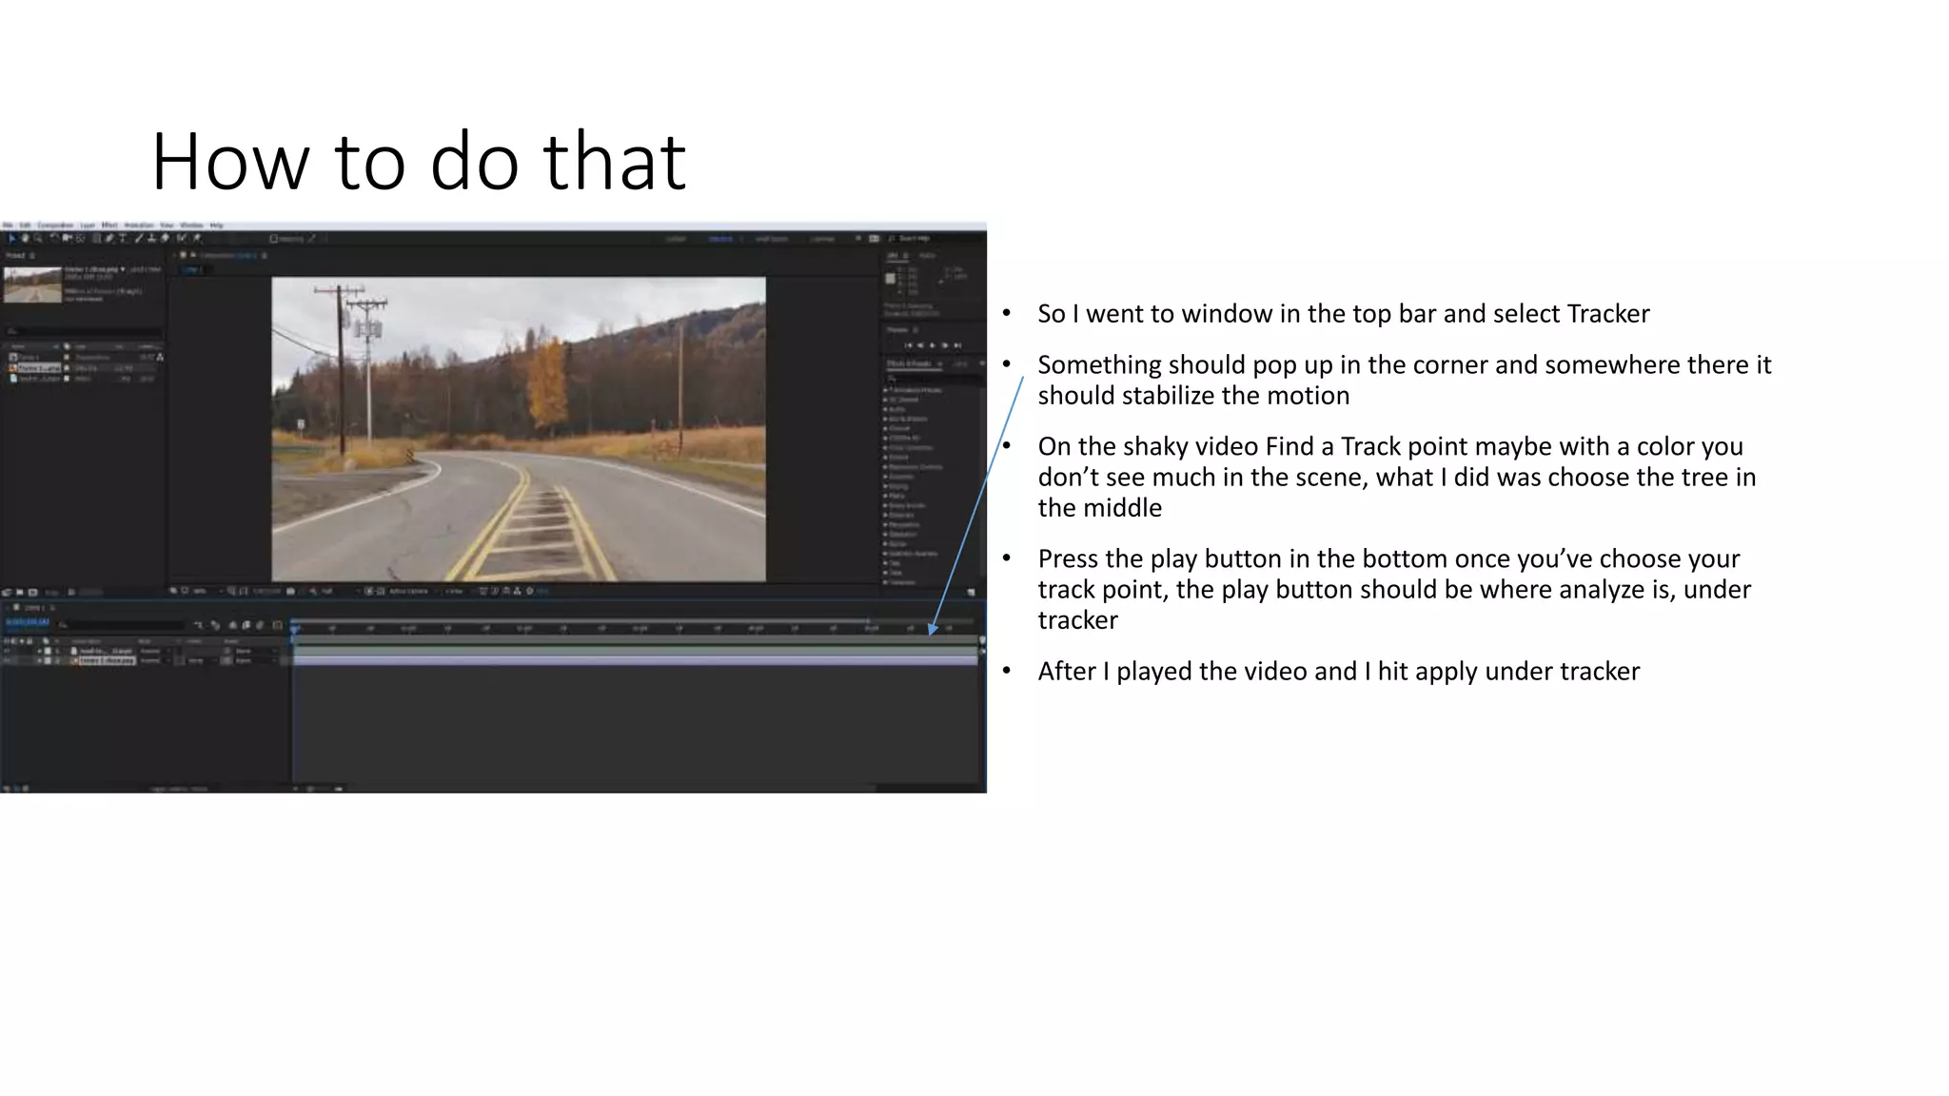Toggle visibility of first timeline layer

click(x=8, y=651)
